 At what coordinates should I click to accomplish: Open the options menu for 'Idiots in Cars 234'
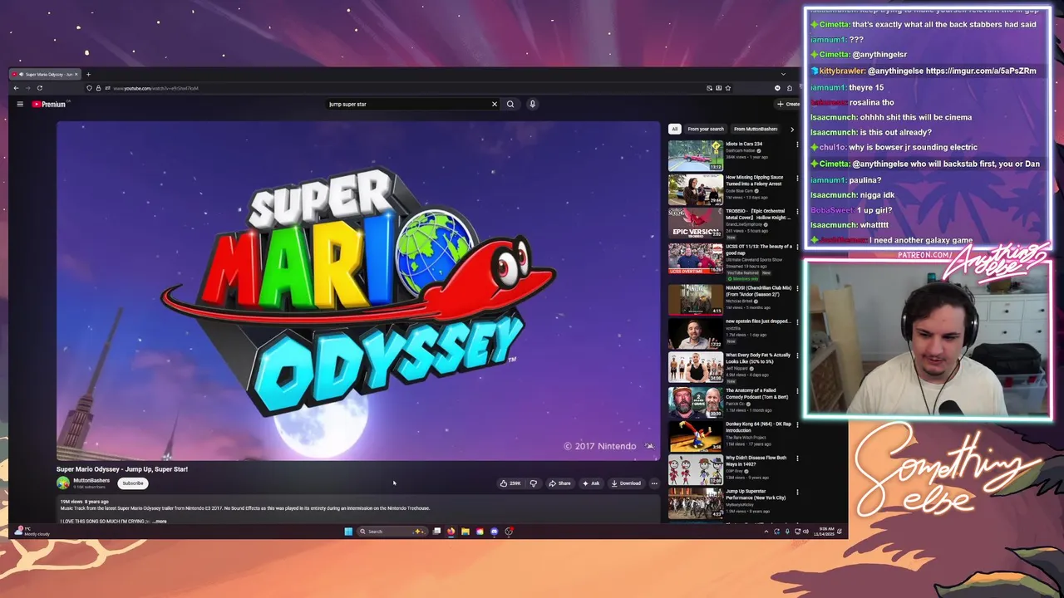(797, 145)
